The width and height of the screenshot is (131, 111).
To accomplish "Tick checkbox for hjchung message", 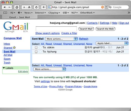I will 36,52.
